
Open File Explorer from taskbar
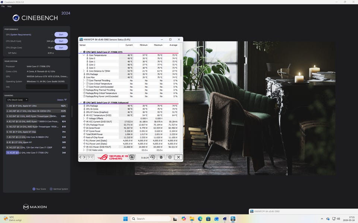coord(192,219)
